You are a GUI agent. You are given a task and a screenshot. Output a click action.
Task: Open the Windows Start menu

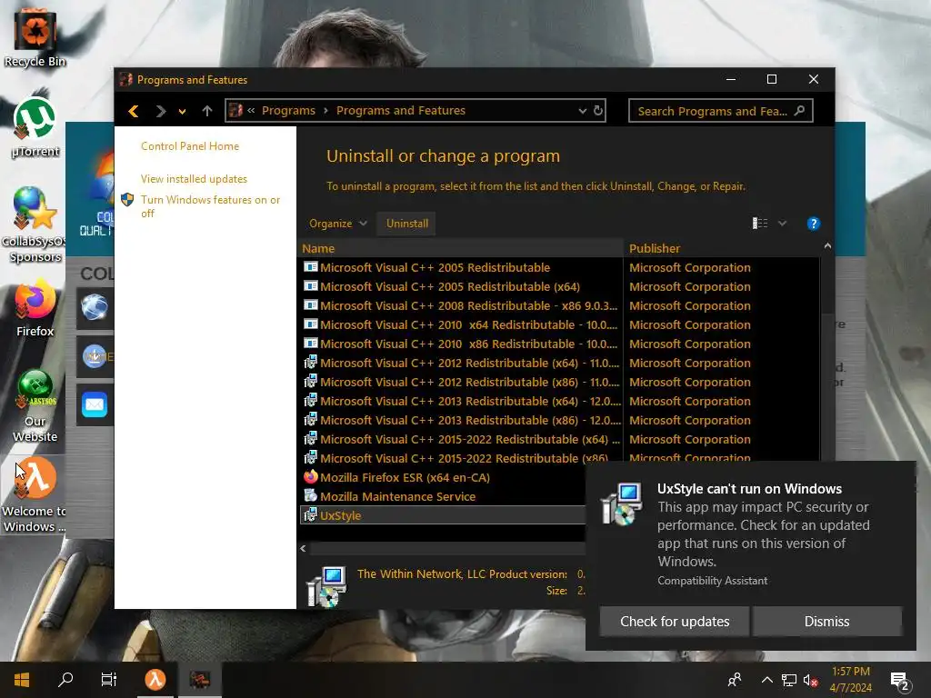pyautogui.click(x=22, y=680)
